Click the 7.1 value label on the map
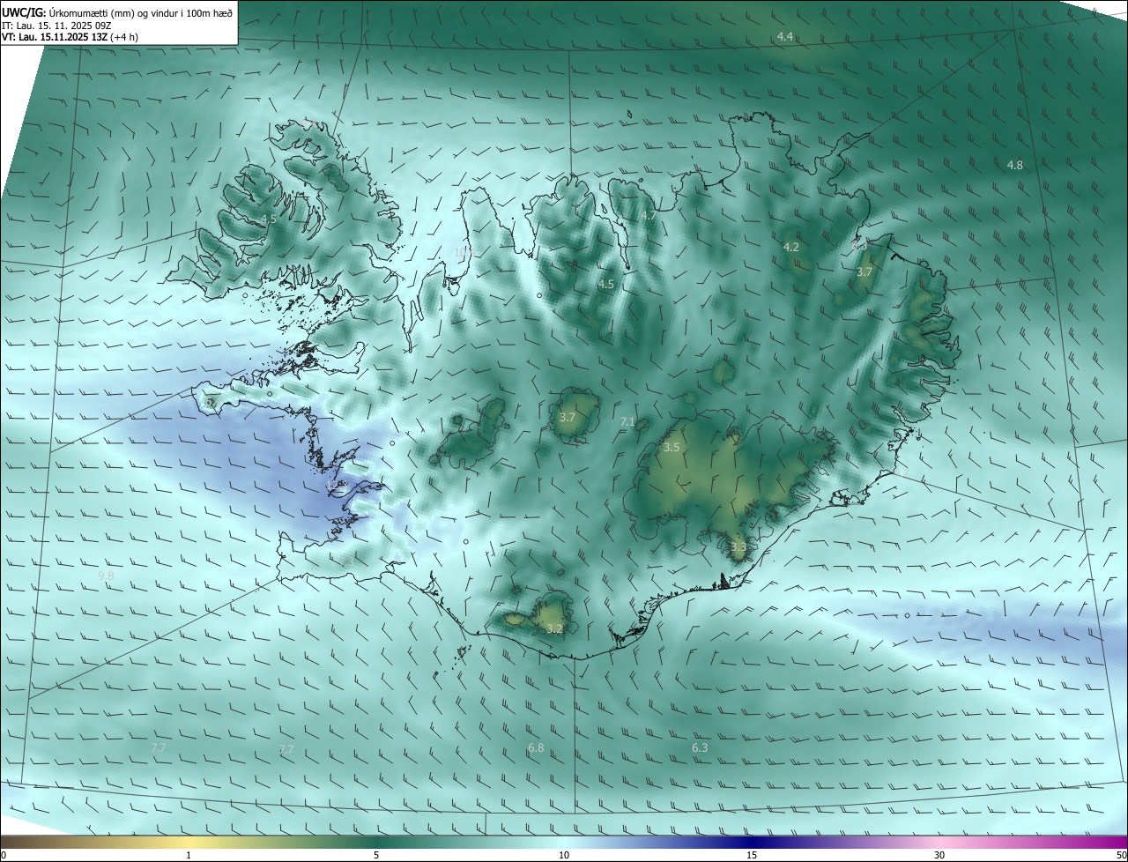Image resolution: width=1128 pixels, height=862 pixels. 627,422
